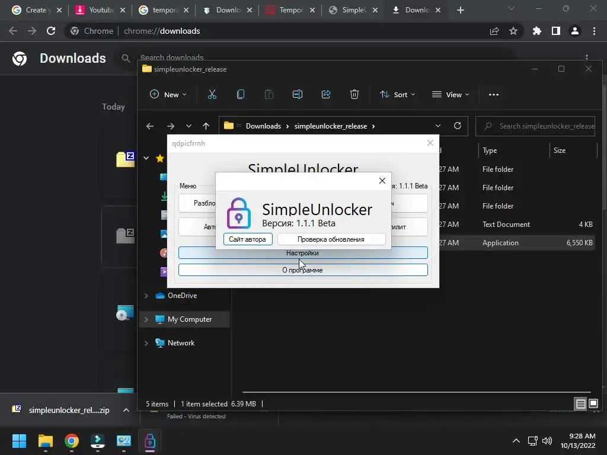Select Network in the navigation pane
The width and height of the screenshot is (607, 455).
[x=181, y=343]
